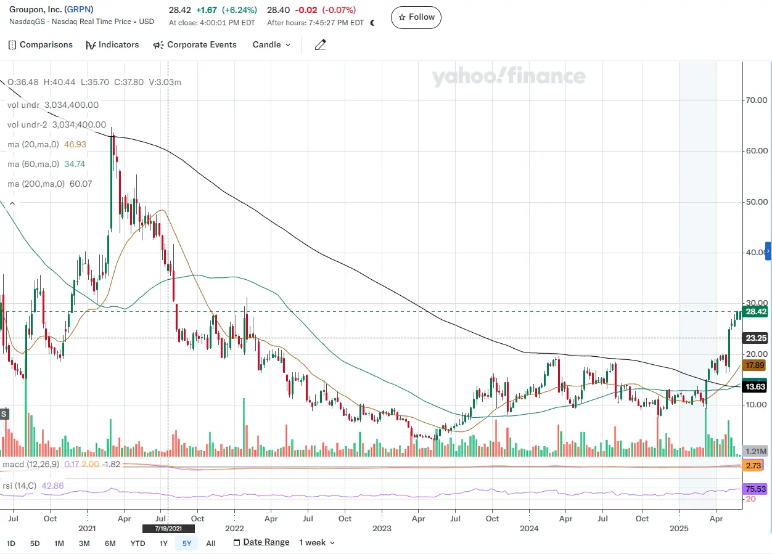This screenshot has width=772, height=554.
Task: Click the 7/19/2021 crosshair date label
Action: pos(168,529)
